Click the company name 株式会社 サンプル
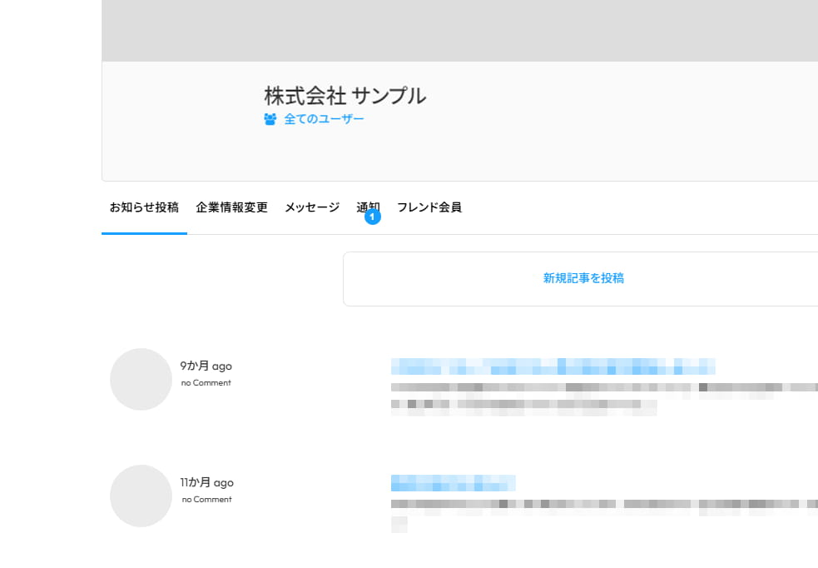This screenshot has width=818, height=568. 344,95
